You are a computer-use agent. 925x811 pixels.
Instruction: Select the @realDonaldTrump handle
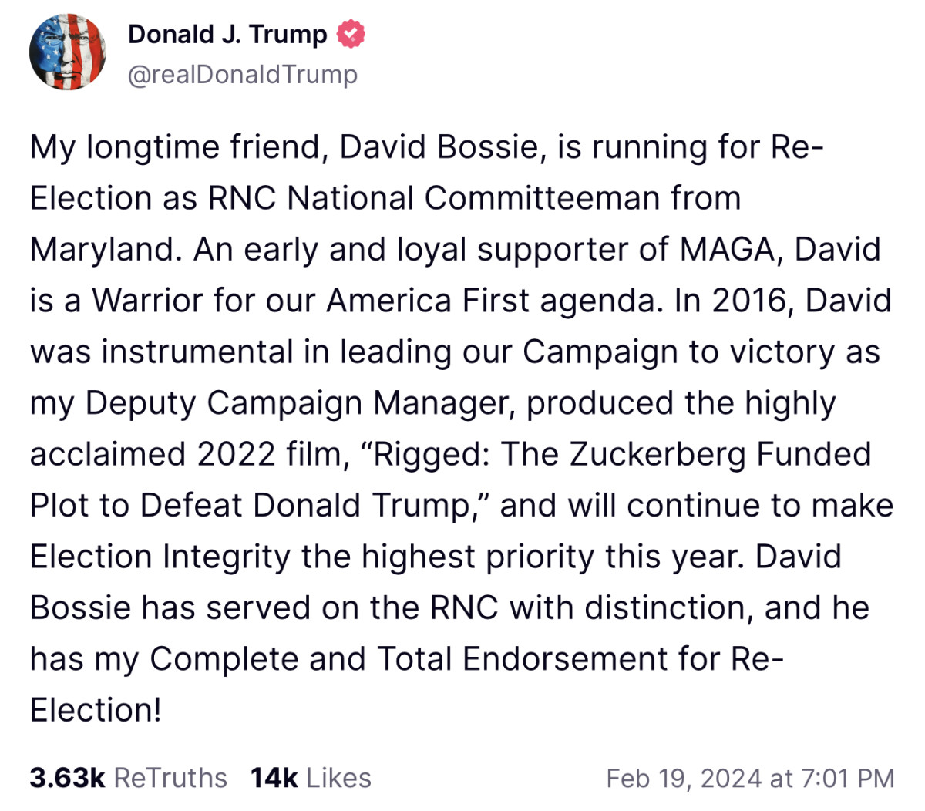tap(243, 75)
